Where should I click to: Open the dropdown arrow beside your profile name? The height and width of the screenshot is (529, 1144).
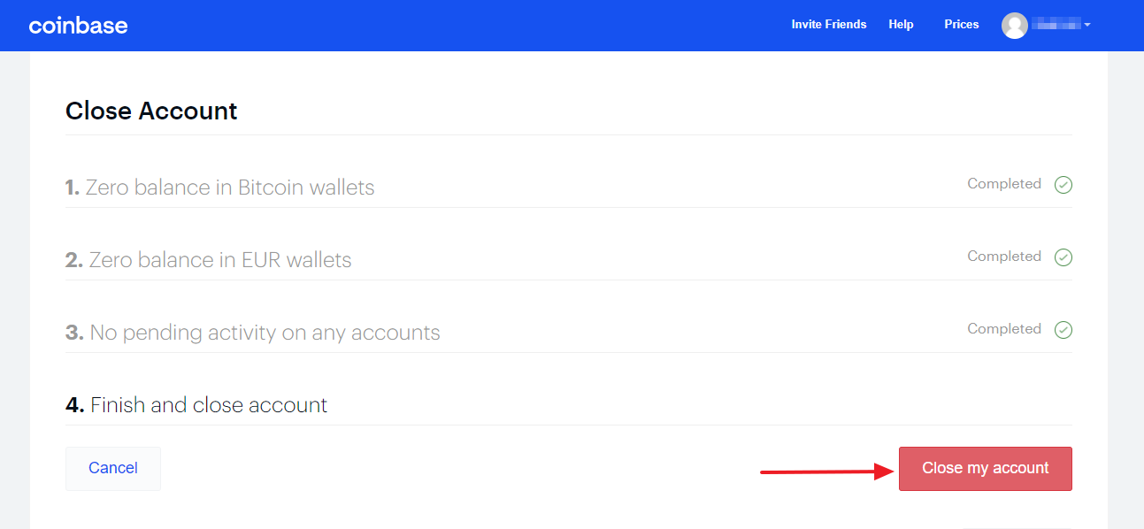(x=1089, y=25)
